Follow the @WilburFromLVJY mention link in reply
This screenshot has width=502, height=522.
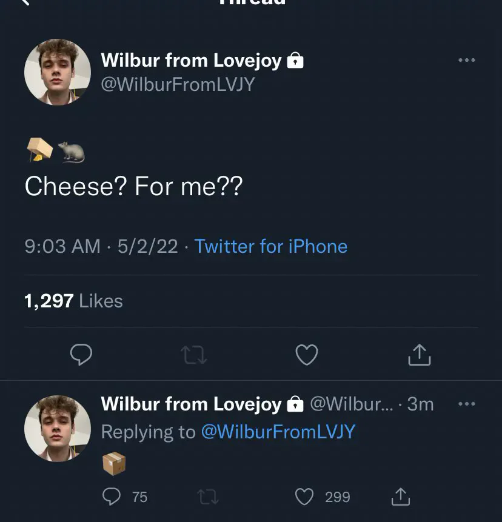278,432
